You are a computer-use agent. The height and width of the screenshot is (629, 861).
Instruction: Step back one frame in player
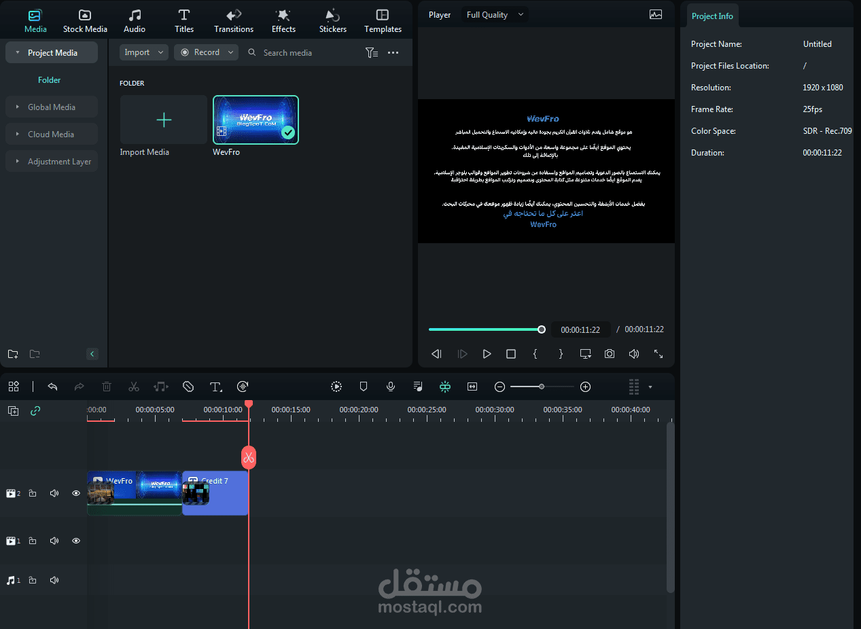(x=437, y=354)
